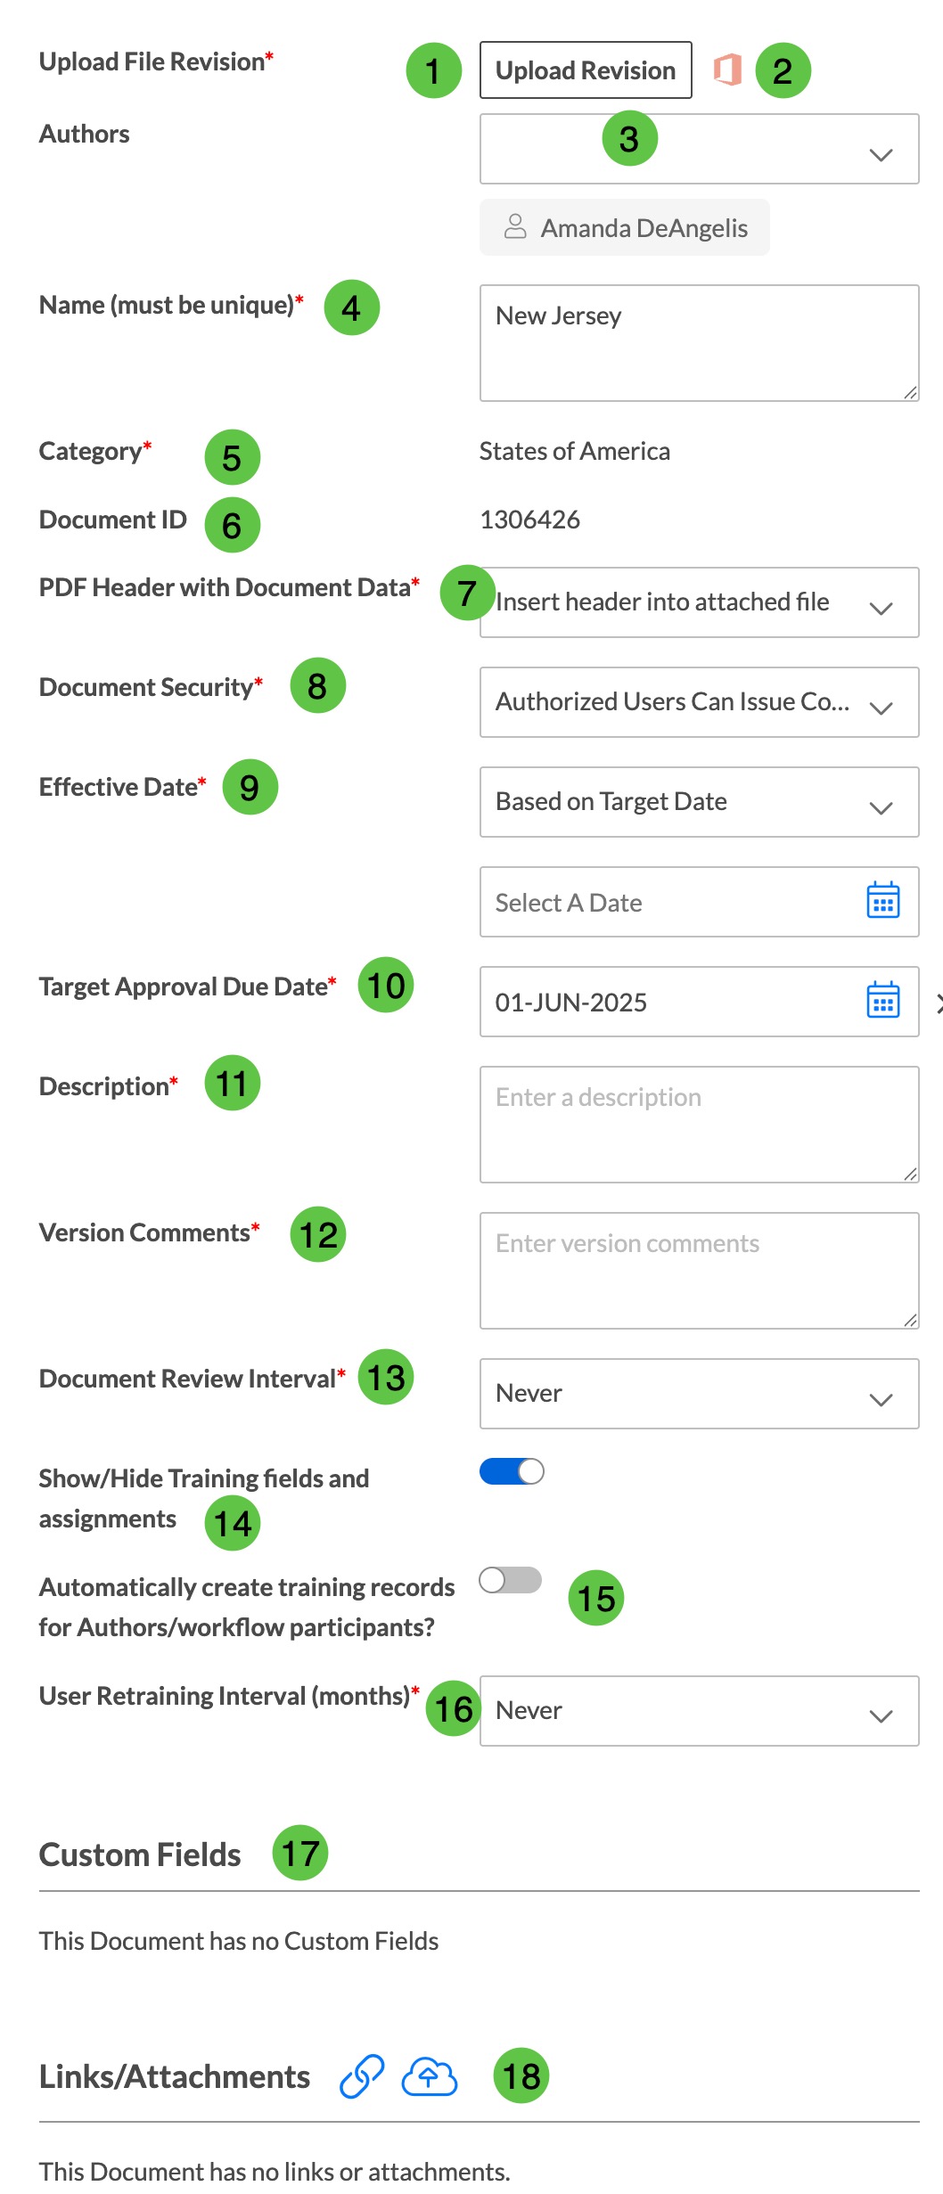This screenshot has height=2194, width=943.
Task: Click the chain link icon in Links/Attachments
Action: pos(362,2076)
